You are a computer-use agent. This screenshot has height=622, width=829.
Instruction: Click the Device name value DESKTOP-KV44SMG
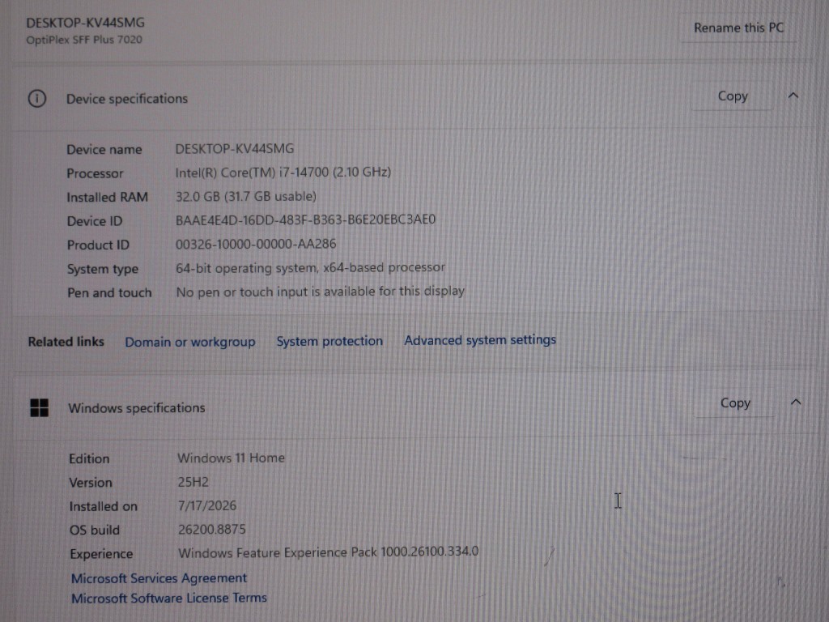click(x=234, y=149)
